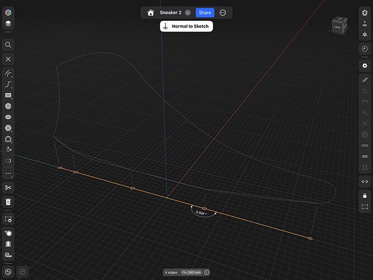The height and width of the screenshot is (280, 373).
Task: Apply Parallel constraint
Action: click(365, 80)
